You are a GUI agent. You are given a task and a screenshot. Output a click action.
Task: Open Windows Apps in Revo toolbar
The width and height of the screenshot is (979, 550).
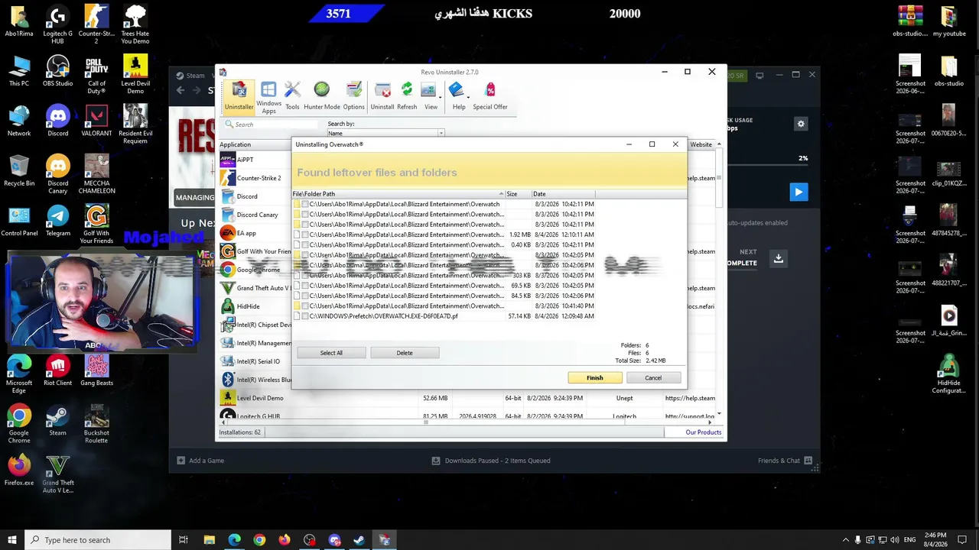[268, 98]
